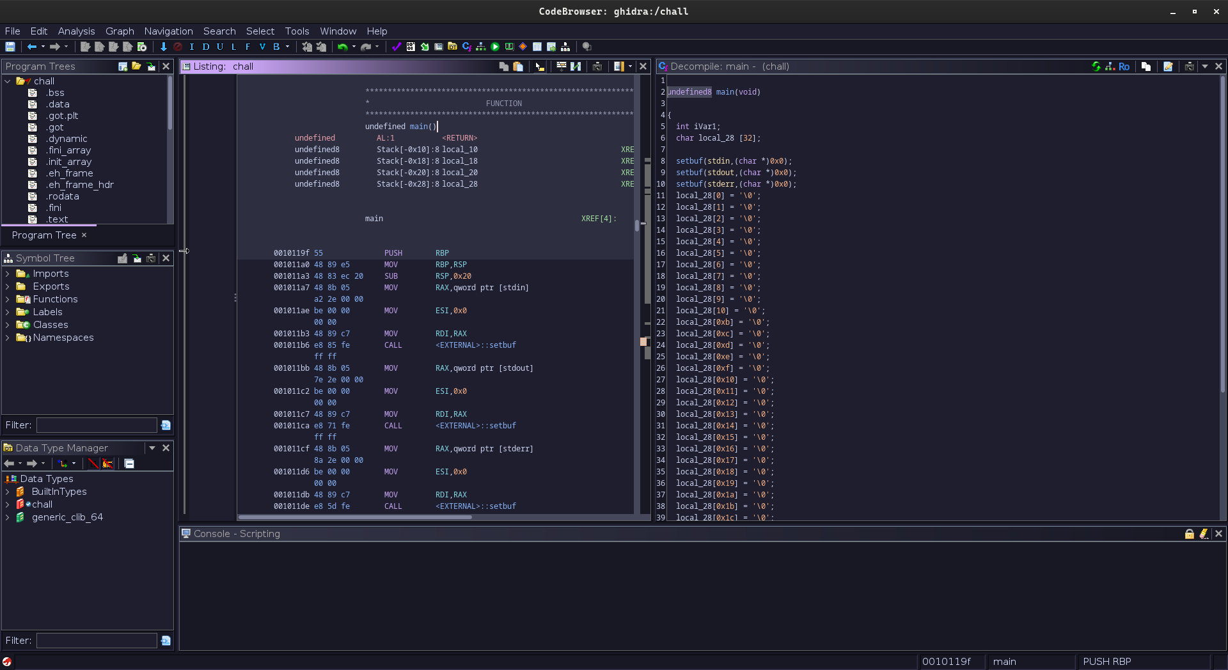Select .text section in Program Trees
Viewport: 1228px width, 670px height.
pos(57,219)
